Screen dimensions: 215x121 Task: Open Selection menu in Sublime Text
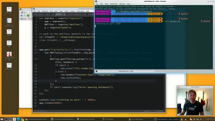pos(45,11)
